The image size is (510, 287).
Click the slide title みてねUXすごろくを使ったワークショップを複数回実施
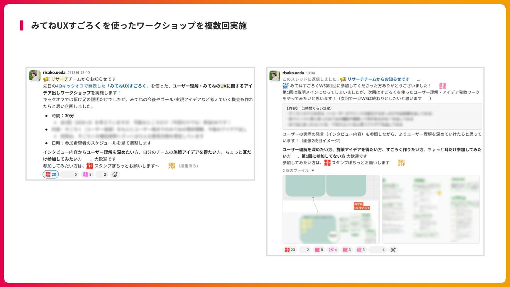pyautogui.click(x=139, y=26)
